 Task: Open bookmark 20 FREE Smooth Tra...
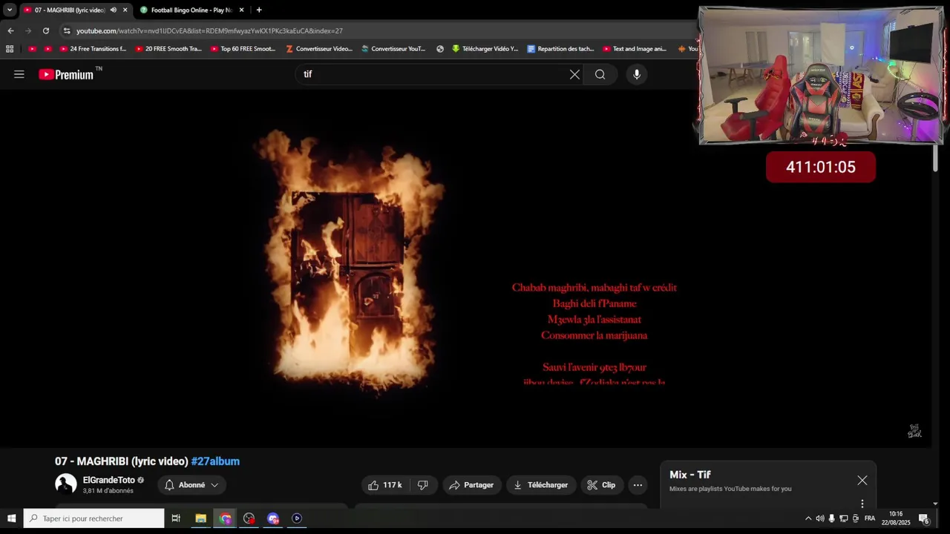[x=168, y=49]
